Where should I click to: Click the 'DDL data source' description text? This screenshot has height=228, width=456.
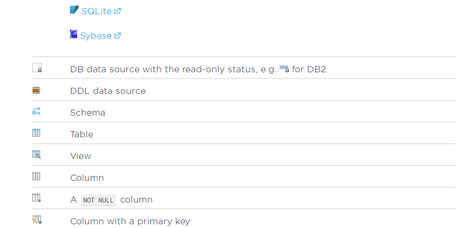coord(108,91)
